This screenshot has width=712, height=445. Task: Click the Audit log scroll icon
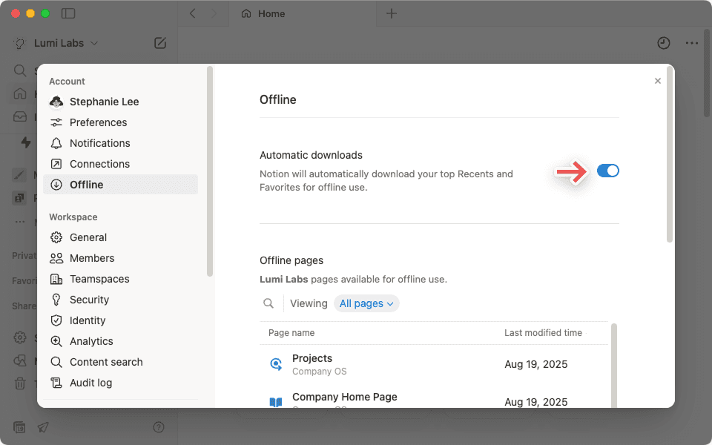click(x=56, y=383)
